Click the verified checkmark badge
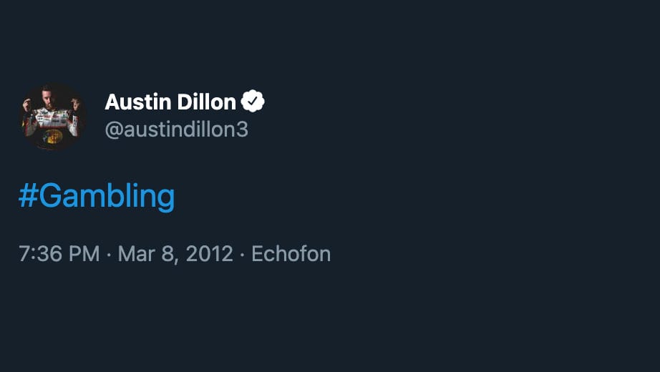Image resolution: width=660 pixels, height=372 pixels. [253, 102]
